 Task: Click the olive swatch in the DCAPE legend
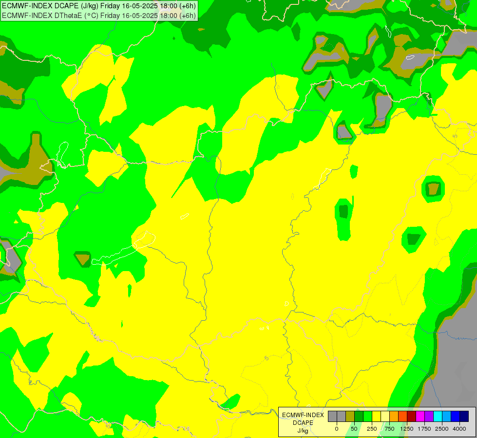tap(350, 417)
